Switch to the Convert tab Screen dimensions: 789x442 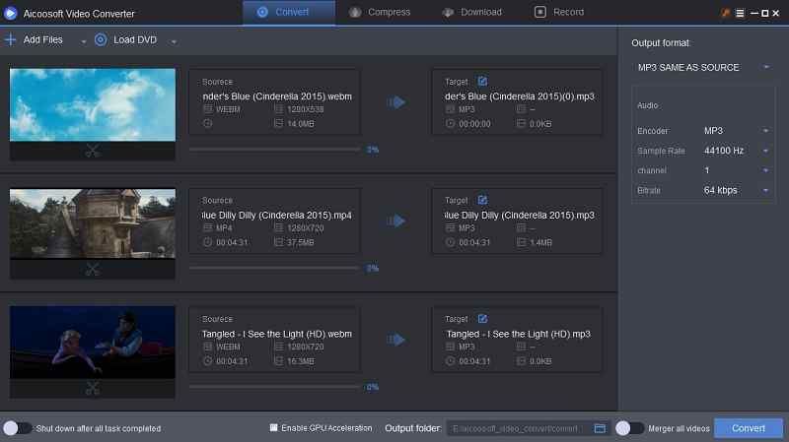coord(289,13)
